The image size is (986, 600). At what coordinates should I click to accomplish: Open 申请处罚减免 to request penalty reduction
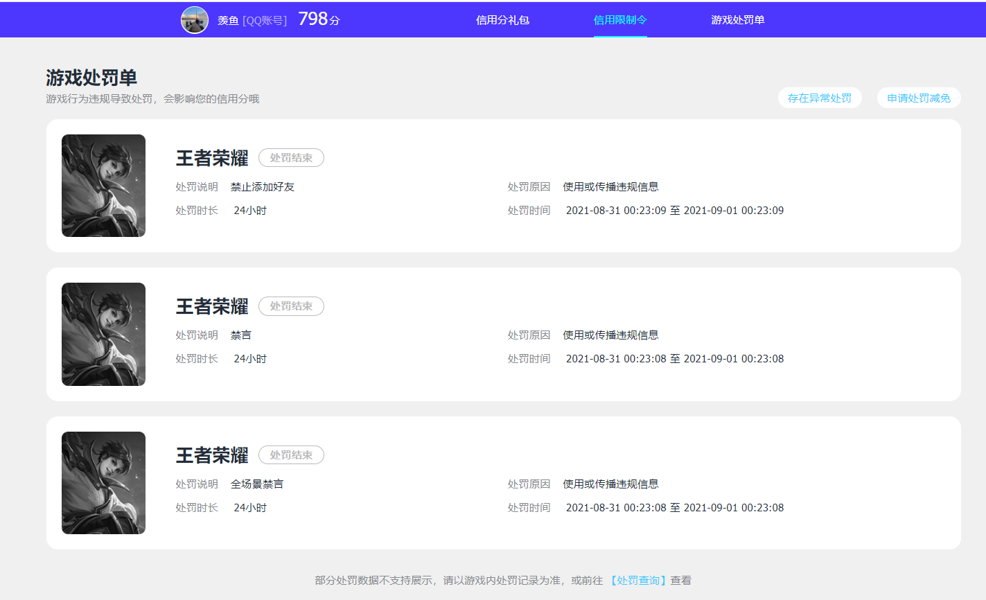(919, 98)
